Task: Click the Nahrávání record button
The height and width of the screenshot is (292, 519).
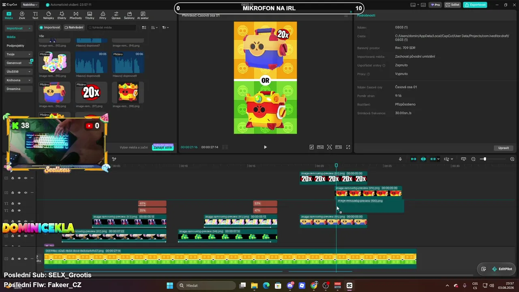Action: (74, 28)
